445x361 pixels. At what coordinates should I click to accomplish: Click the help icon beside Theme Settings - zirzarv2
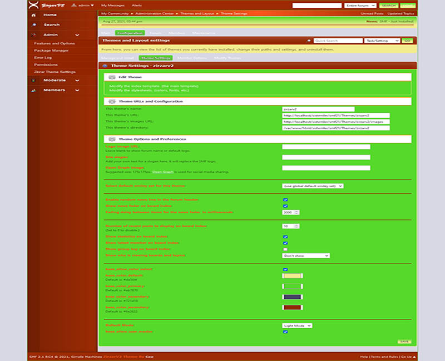pyautogui.click(x=105, y=66)
